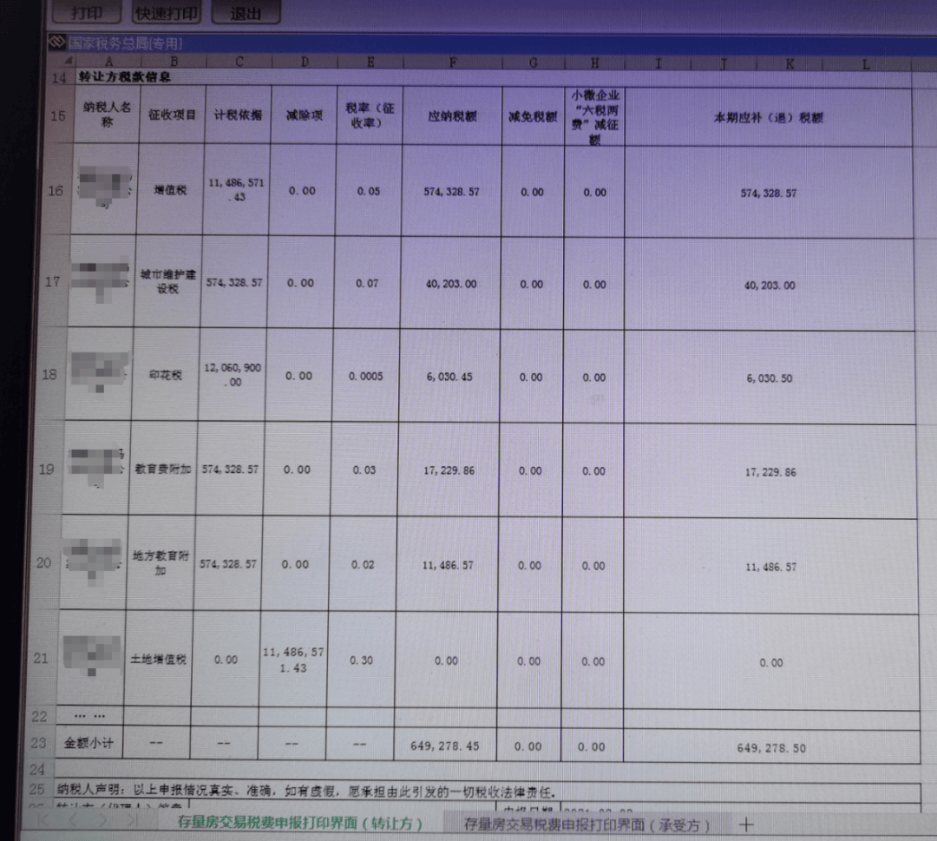This screenshot has height=841, width=937.
Task: Select the 存量房交易税费申报打印界面（转让方）tab
Action: (299, 823)
